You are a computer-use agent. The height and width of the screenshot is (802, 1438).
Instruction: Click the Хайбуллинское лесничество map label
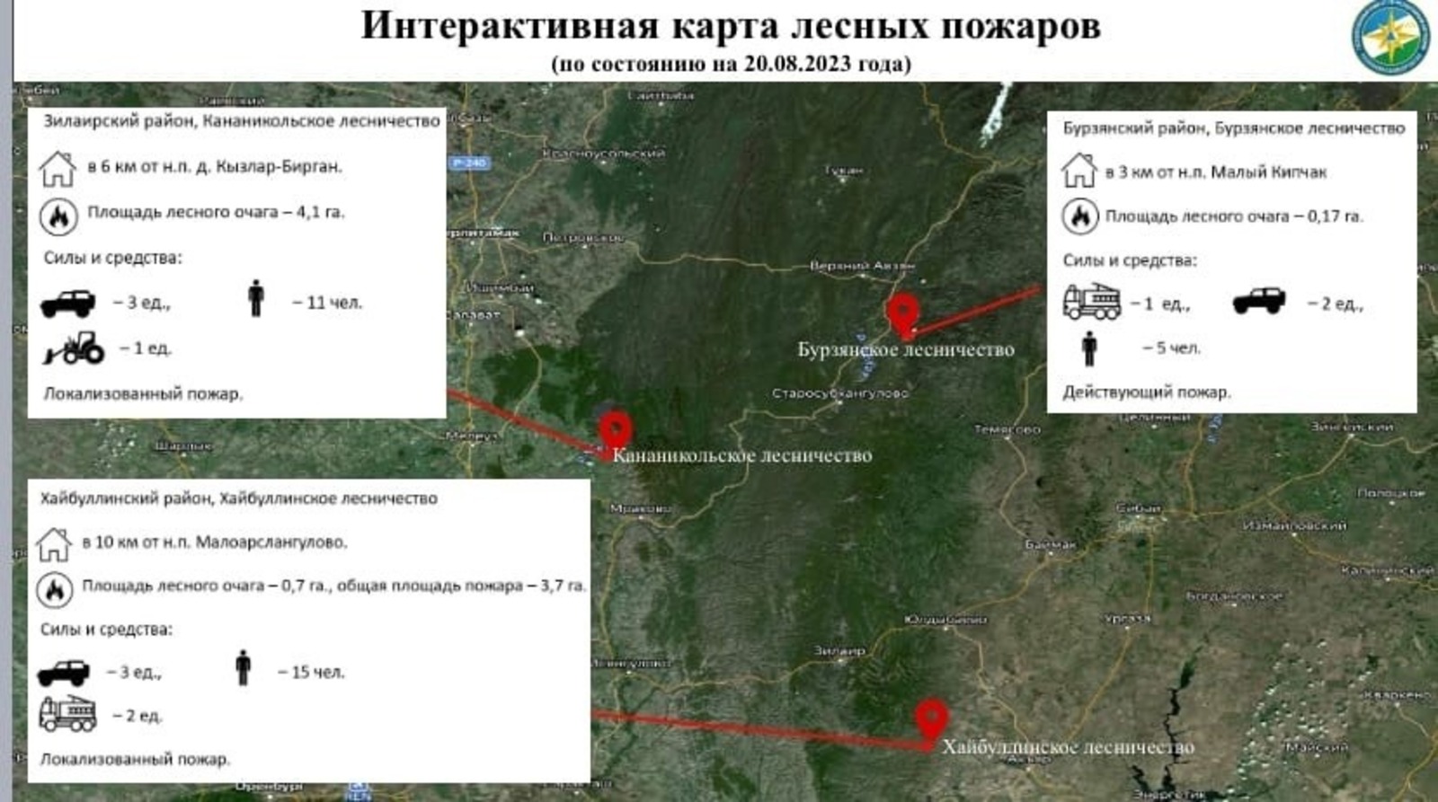[1068, 747]
